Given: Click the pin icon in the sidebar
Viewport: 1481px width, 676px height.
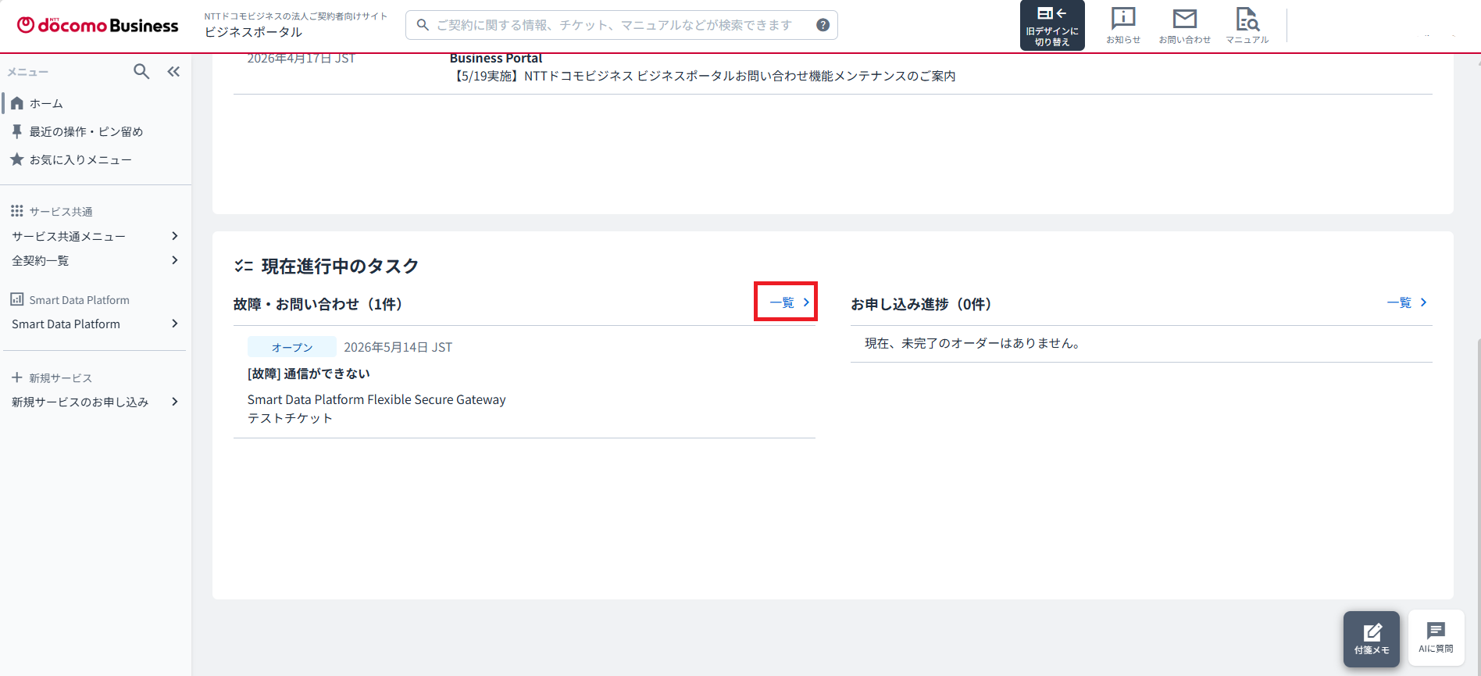Looking at the screenshot, I should [16, 131].
